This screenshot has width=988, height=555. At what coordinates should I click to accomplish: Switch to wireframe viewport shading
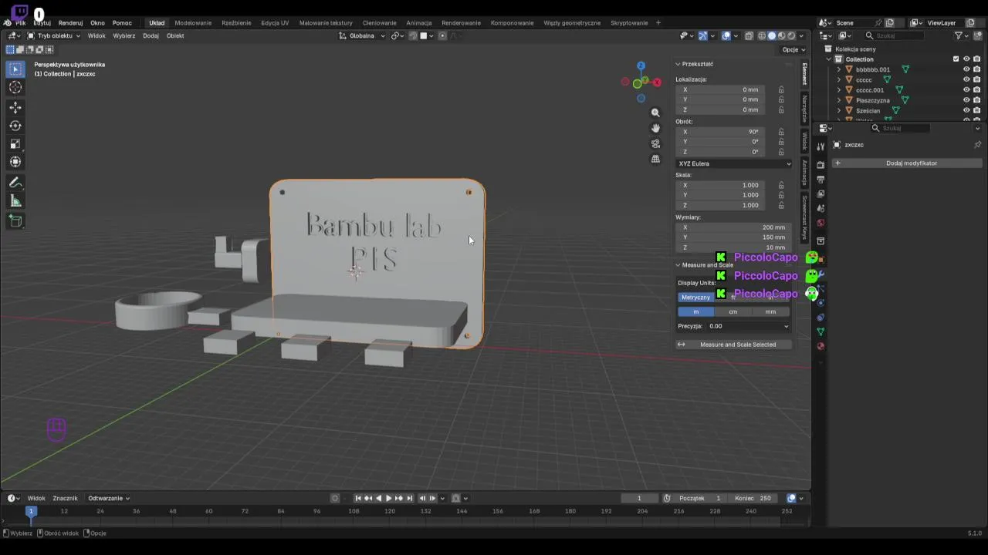coord(762,35)
